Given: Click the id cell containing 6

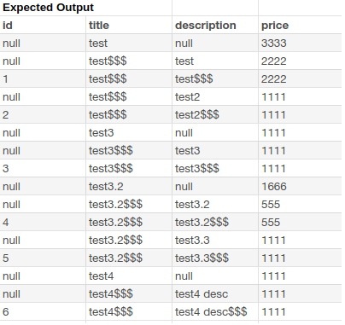Looking at the screenshot, I should pyautogui.click(x=43, y=312).
